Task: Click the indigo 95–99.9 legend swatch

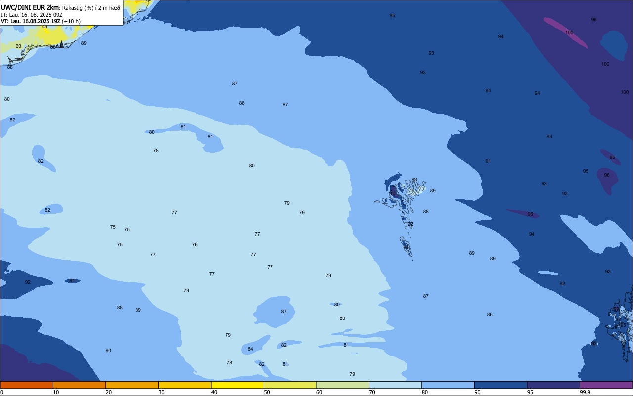Action: click(x=553, y=385)
